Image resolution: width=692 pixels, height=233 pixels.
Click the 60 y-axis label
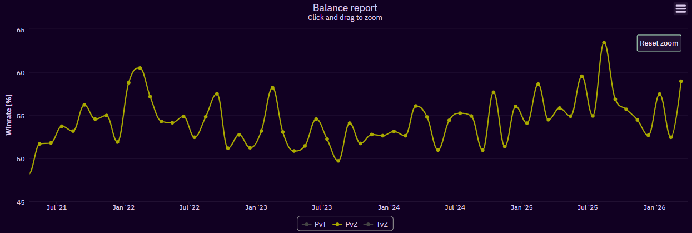coord(22,73)
